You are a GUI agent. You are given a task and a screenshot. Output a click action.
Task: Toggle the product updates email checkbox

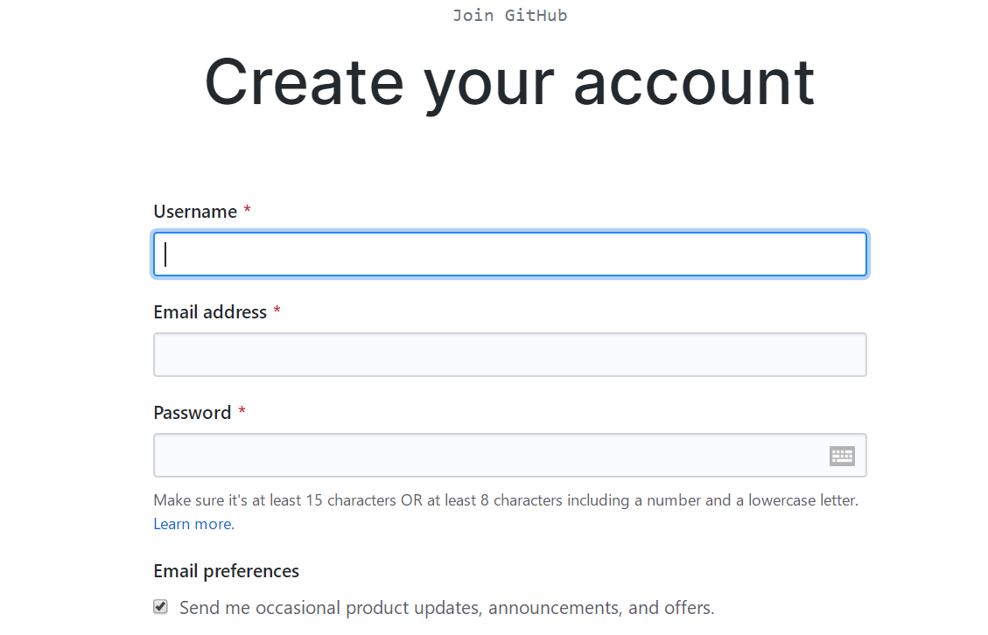point(161,607)
